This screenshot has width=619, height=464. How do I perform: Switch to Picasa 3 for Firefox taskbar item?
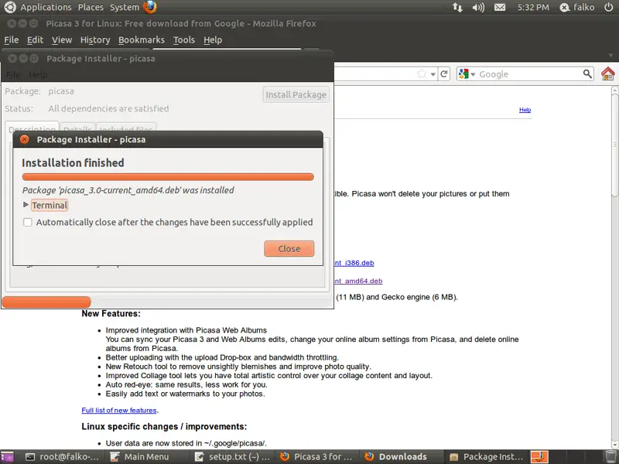(316, 456)
